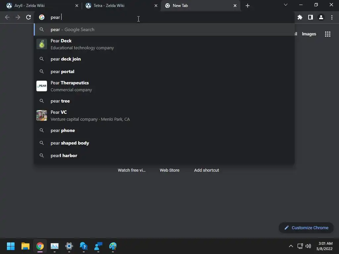Go back using the back arrow
Image resolution: width=339 pixels, height=254 pixels.
(x=7, y=17)
